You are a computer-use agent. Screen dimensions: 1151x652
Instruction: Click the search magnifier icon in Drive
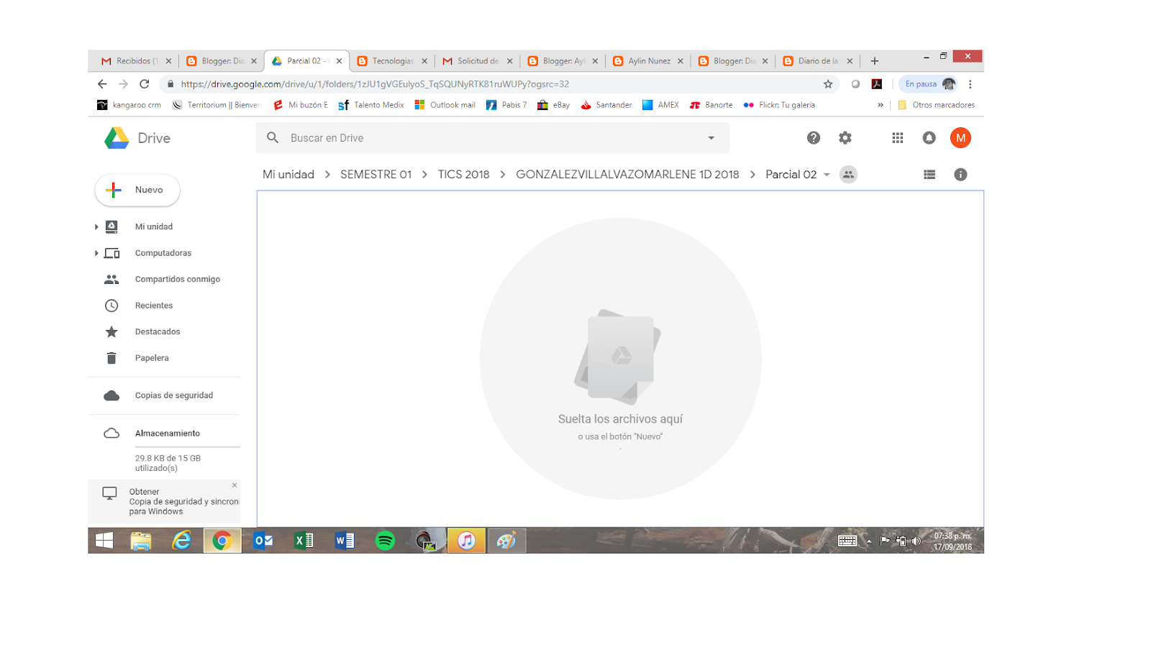point(273,137)
